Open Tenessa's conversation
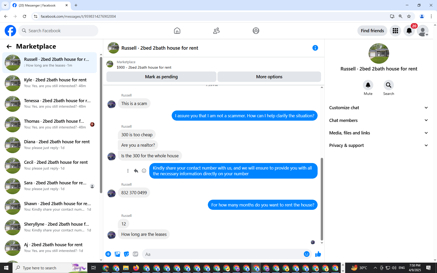Screen dimensions: 437x273 49,104
